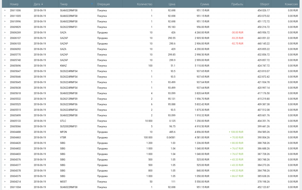
Task: Expand row of order 20605740
Action: tap(5, 60)
